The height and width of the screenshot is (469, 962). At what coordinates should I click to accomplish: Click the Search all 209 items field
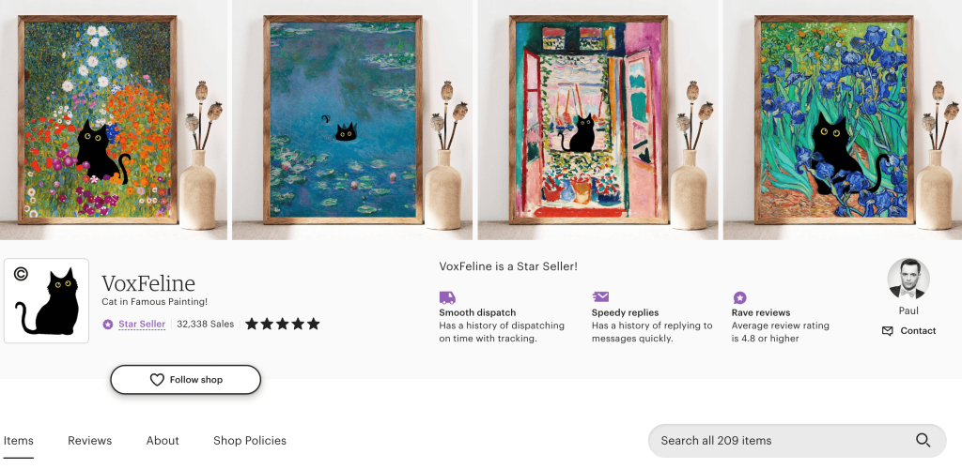[x=780, y=441]
